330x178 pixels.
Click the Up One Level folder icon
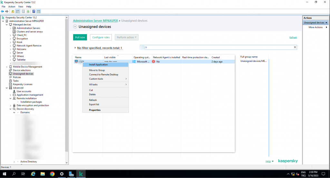pos(13,11)
